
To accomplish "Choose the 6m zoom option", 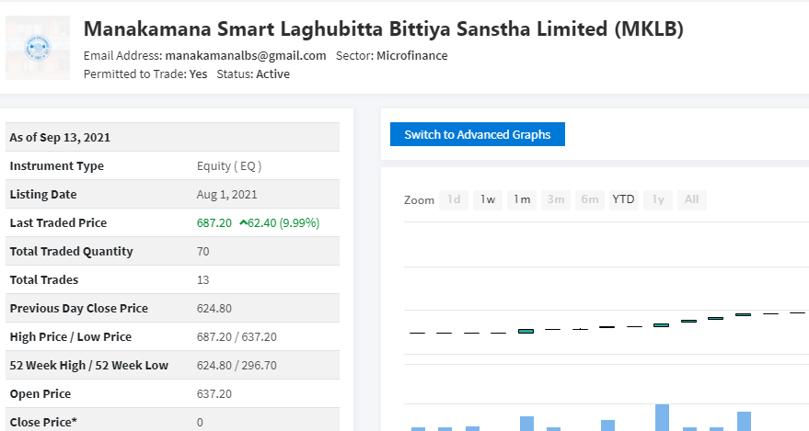I will coord(590,199).
